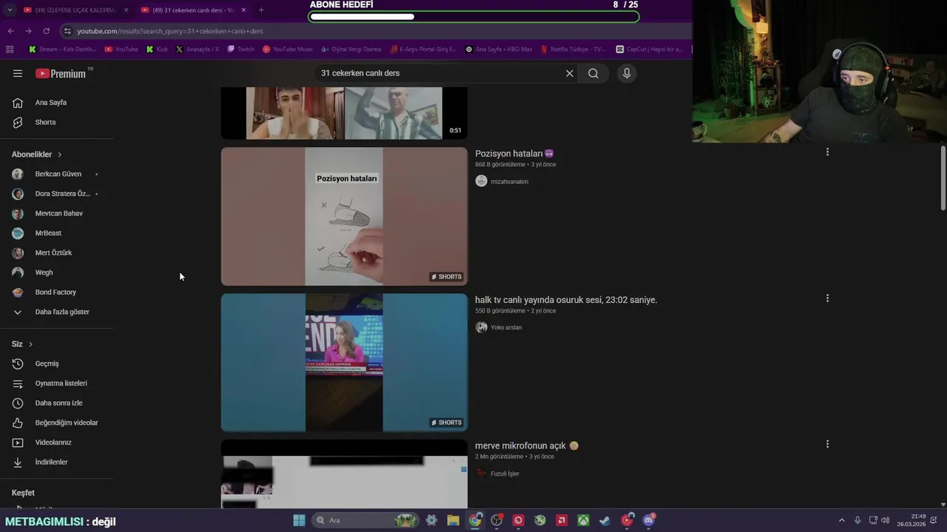Screen dimensions: 947x532
Task: Close the 31 cekerken canlı ders tab
Action: click(243, 10)
